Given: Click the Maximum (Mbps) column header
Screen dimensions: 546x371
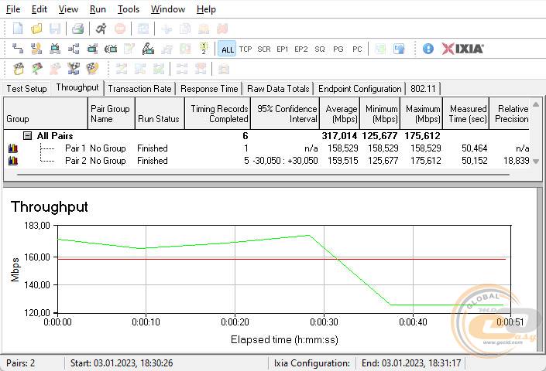Looking at the screenshot, I should pyautogui.click(x=421, y=114).
